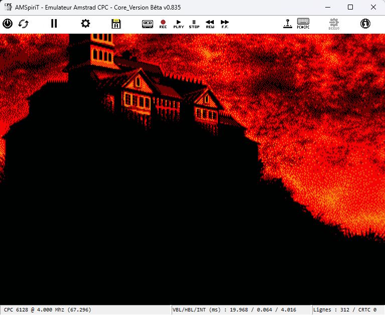Screen dimensions: 385x315
Task: Click the cassette tape icon
Action: tap(148, 24)
